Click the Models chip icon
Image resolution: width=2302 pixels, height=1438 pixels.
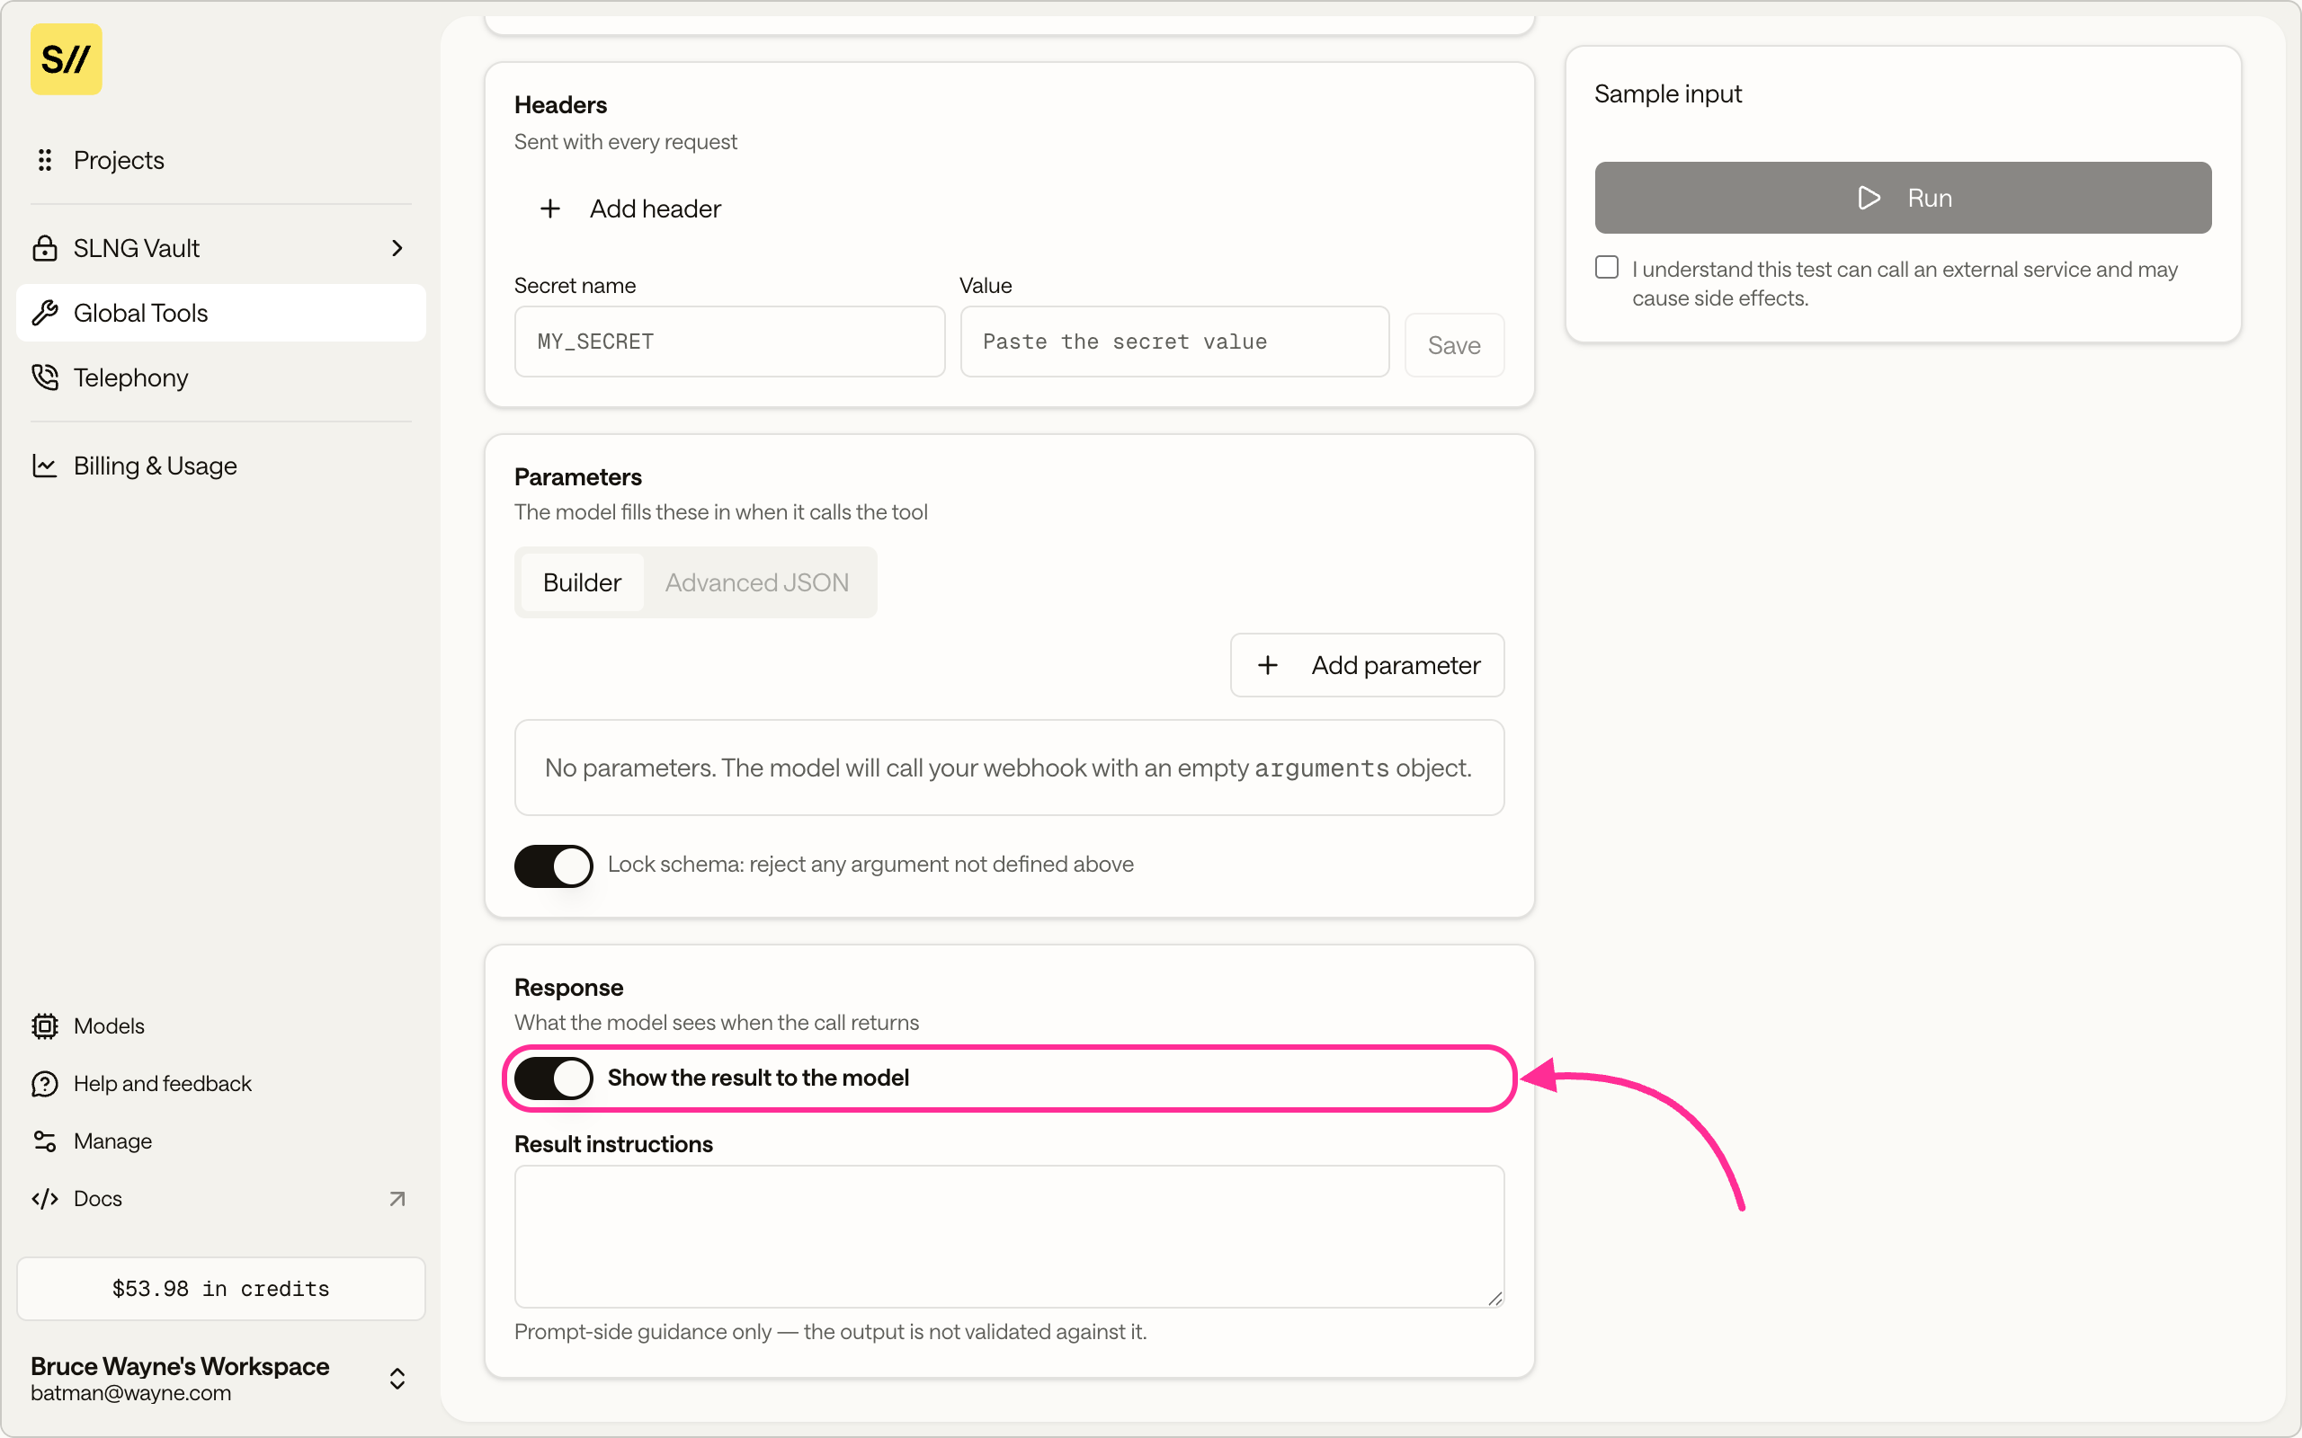(45, 1026)
